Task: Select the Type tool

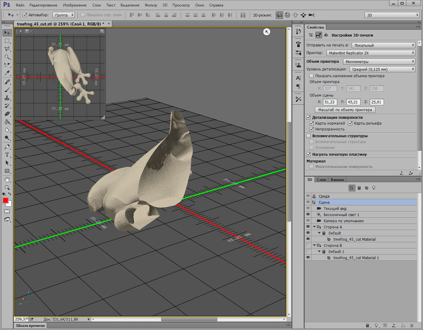Action: tap(7, 155)
